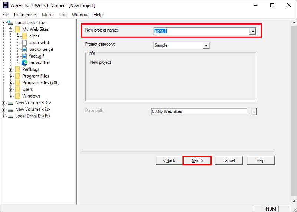Expand the New Volume D: node
Viewport: 297px width, 212px height.
(4, 103)
